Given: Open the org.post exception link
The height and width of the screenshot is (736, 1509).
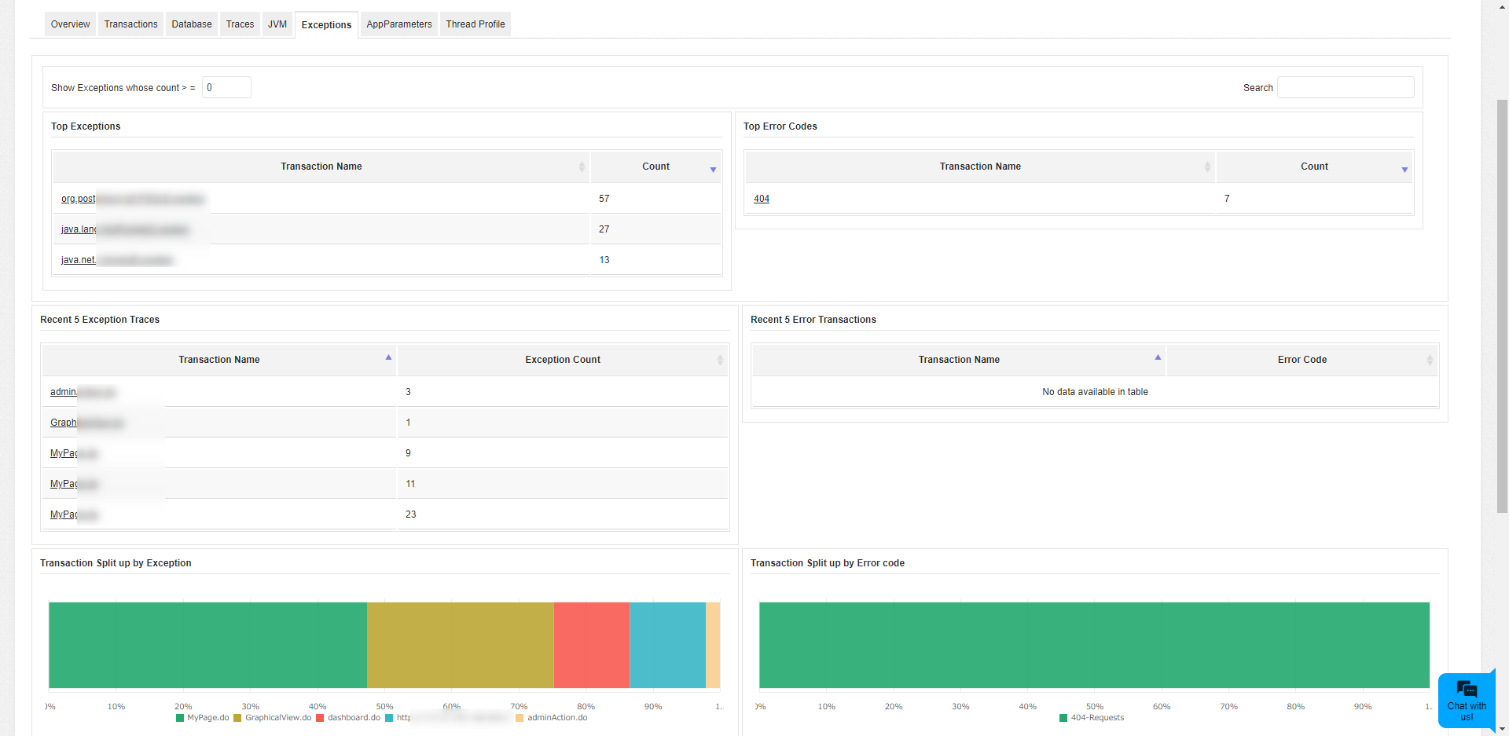Looking at the screenshot, I should point(78,199).
